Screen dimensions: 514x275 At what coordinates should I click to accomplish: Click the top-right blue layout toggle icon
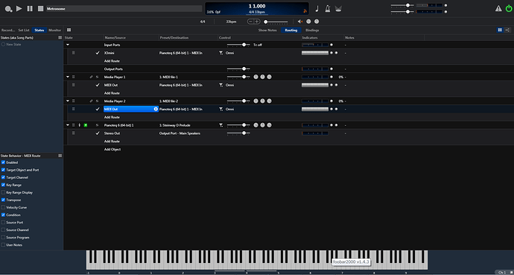500,30
